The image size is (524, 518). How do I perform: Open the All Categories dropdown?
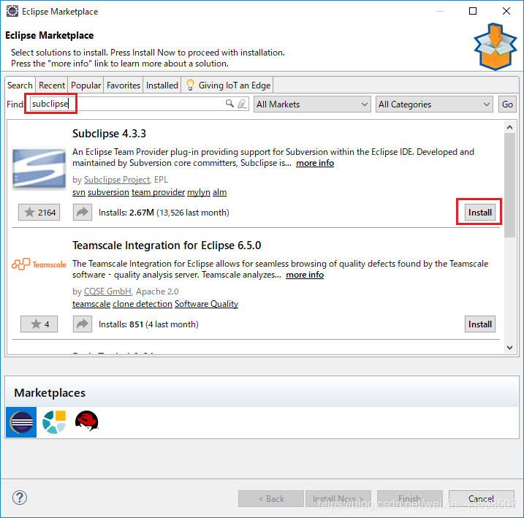tap(434, 104)
